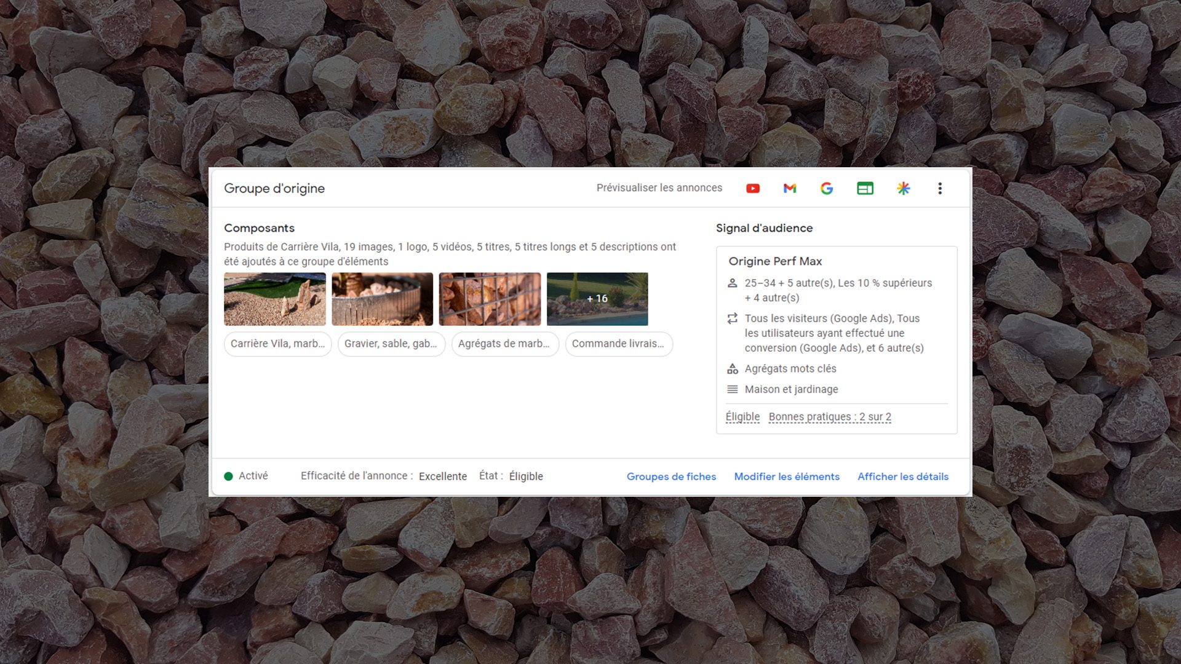The height and width of the screenshot is (664, 1181).
Task: Click the Composants heading
Action: click(259, 228)
